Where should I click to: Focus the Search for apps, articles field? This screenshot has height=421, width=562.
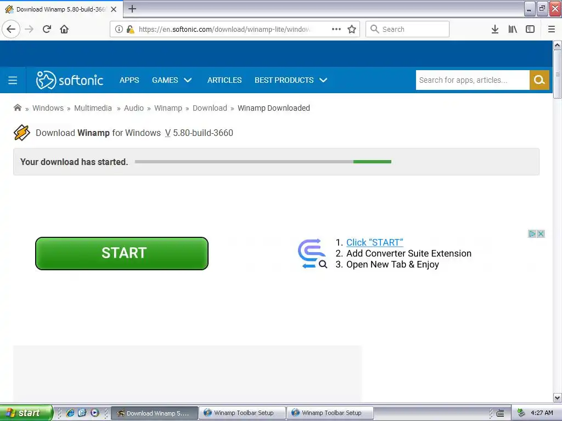tap(473, 80)
